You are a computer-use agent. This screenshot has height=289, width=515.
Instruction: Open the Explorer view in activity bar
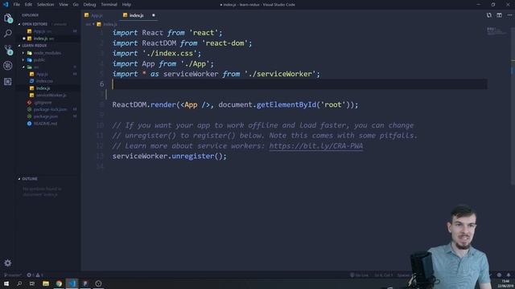pyautogui.click(x=8, y=18)
